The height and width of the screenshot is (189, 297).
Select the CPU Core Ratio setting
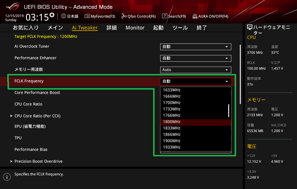coord(28,104)
